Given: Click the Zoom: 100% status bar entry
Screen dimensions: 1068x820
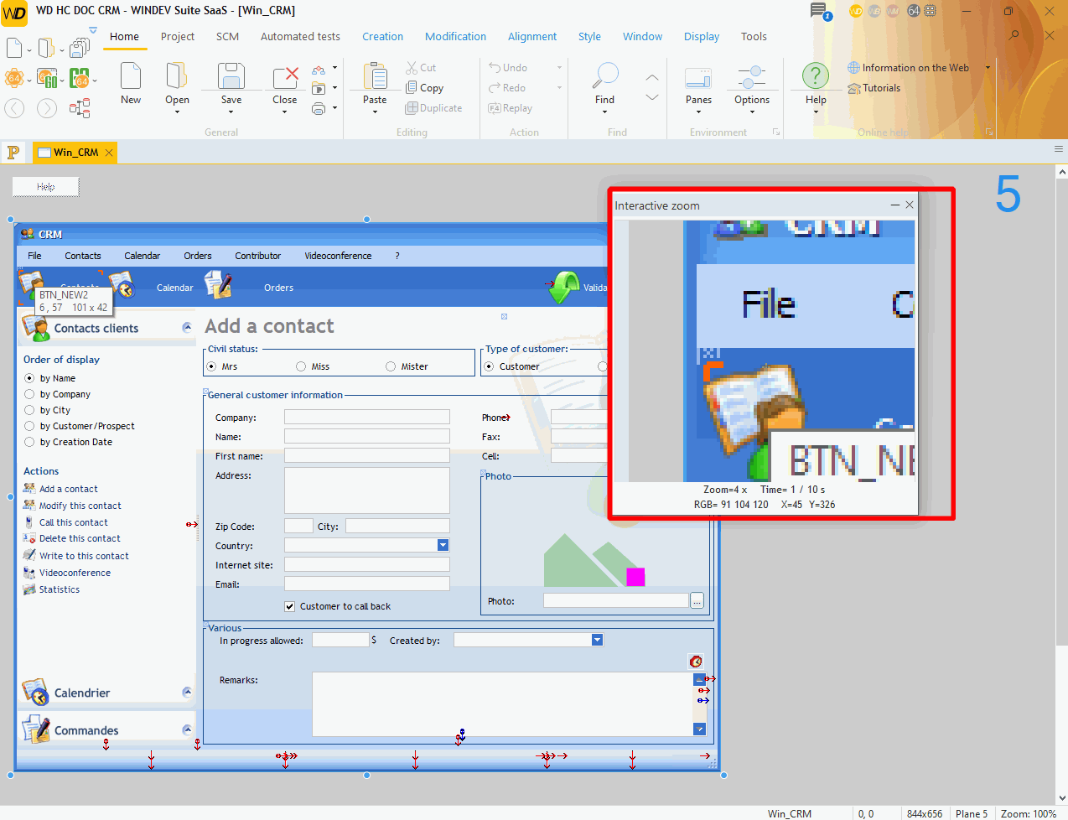Looking at the screenshot, I should point(1029,813).
